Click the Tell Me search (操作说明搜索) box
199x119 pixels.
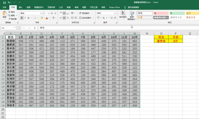point(133,7)
